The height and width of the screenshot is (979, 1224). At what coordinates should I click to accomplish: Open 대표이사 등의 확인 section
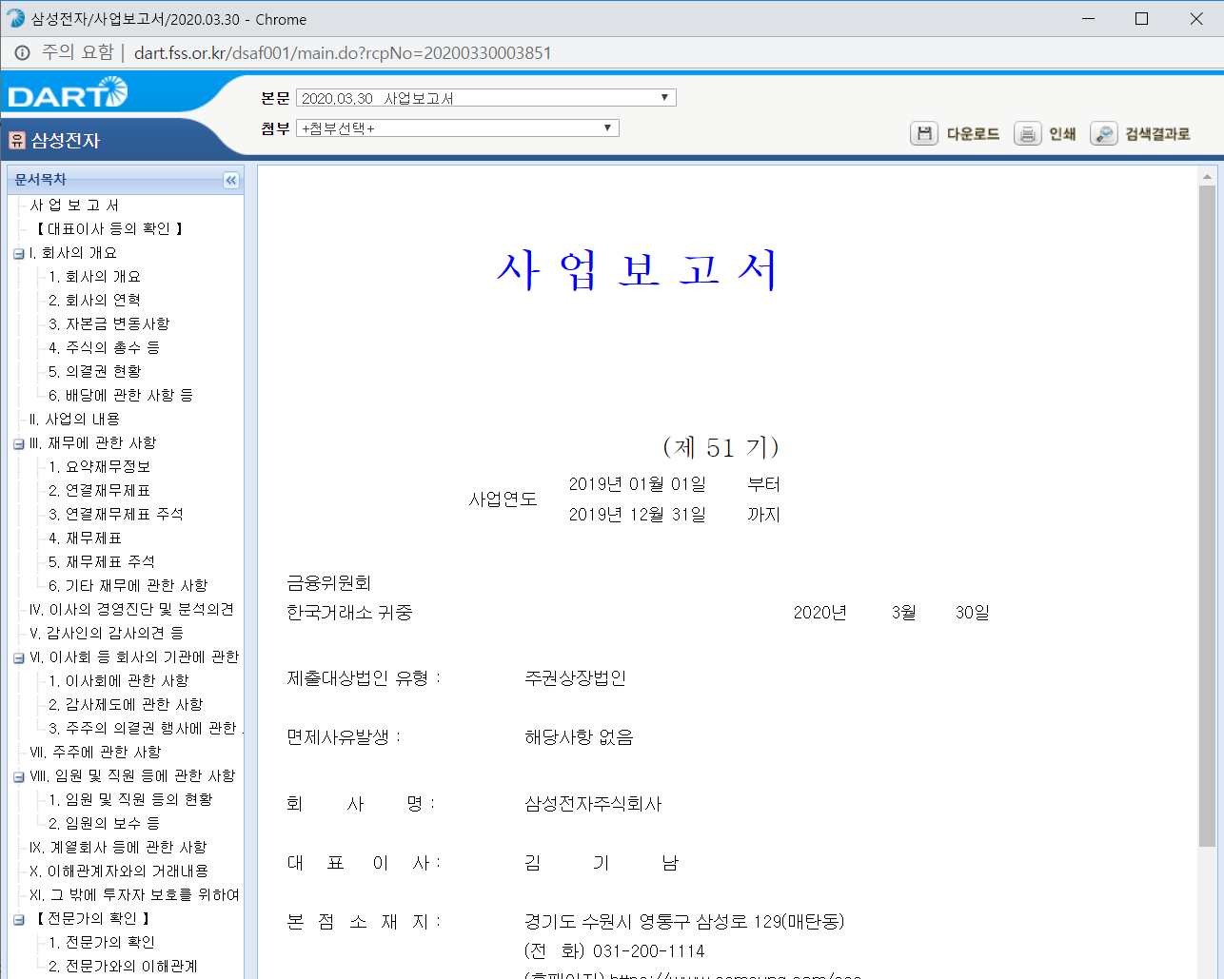point(109,228)
